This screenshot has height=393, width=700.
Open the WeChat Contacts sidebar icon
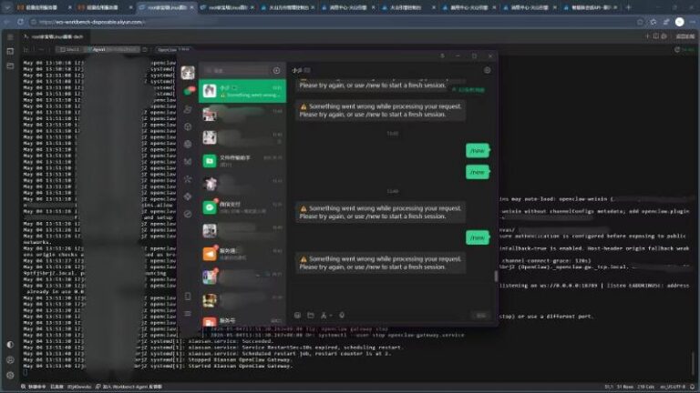coord(188,109)
